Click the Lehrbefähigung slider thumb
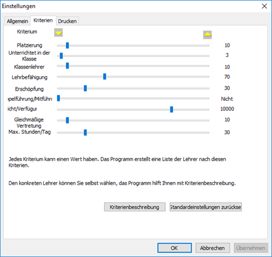272x257 pixels. (x=104, y=76)
